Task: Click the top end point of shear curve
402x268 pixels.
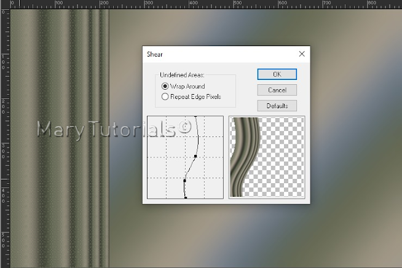Action: (195, 117)
